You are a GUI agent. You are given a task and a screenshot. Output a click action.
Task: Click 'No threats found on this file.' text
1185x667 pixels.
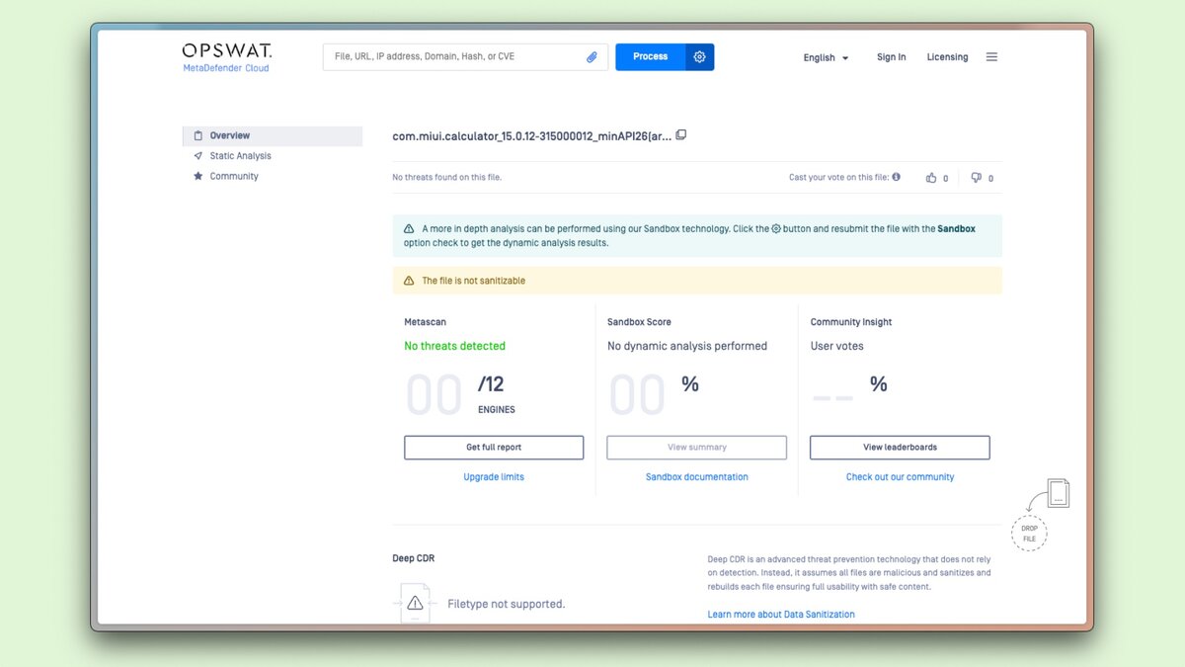(x=446, y=178)
